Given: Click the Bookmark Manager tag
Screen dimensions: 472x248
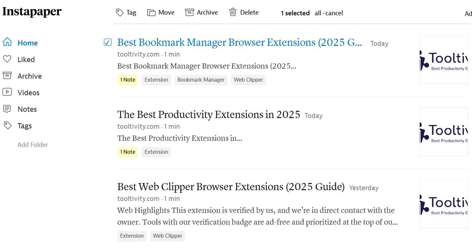Looking at the screenshot, I should coord(201,80).
